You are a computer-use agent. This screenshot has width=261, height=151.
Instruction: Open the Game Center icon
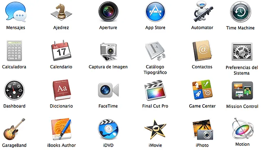(202, 90)
